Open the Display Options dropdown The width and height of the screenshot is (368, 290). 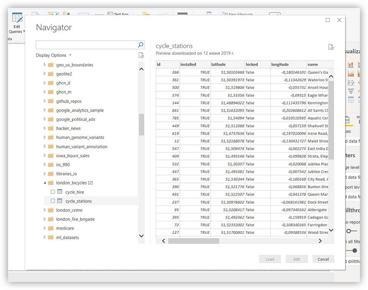tap(54, 55)
